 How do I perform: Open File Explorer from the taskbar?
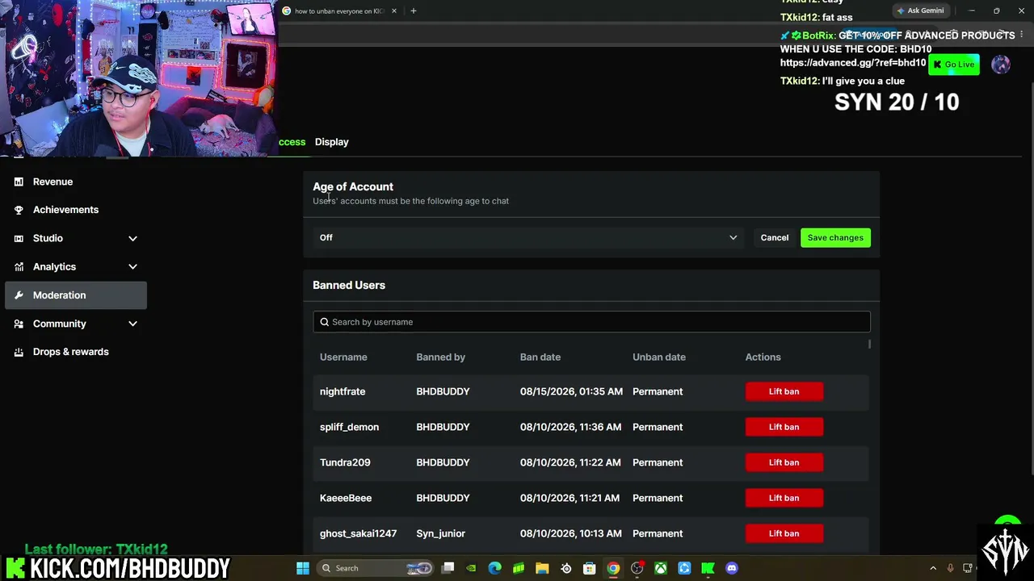542,568
